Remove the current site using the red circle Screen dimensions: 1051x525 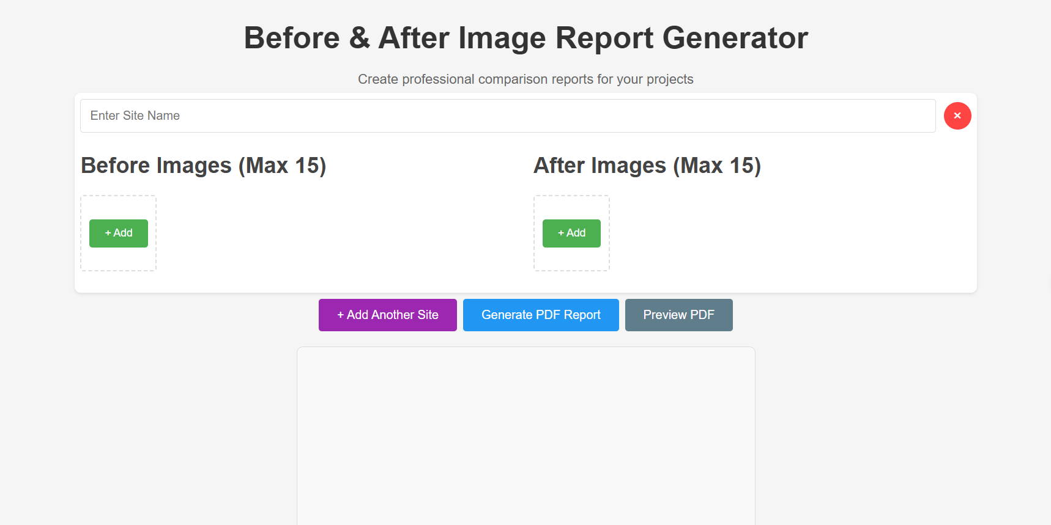[x=957, y=116]
